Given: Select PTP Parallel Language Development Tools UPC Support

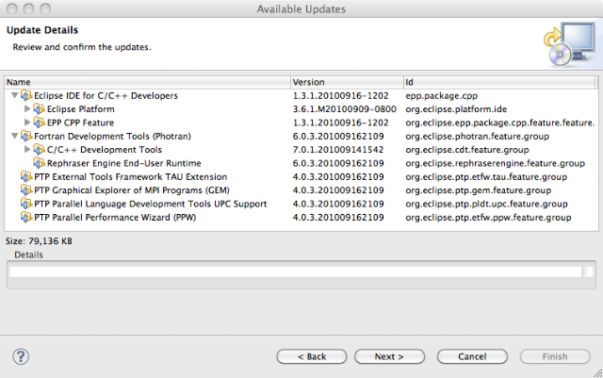Looking at the screenshot, I should click(301, 204).
